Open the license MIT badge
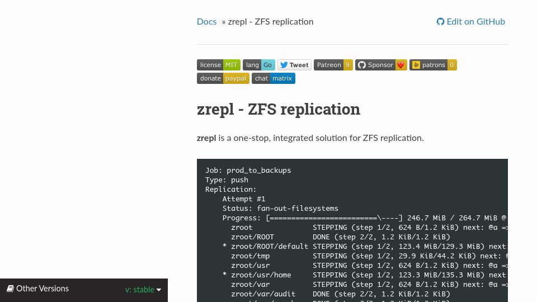 (219, 65)
